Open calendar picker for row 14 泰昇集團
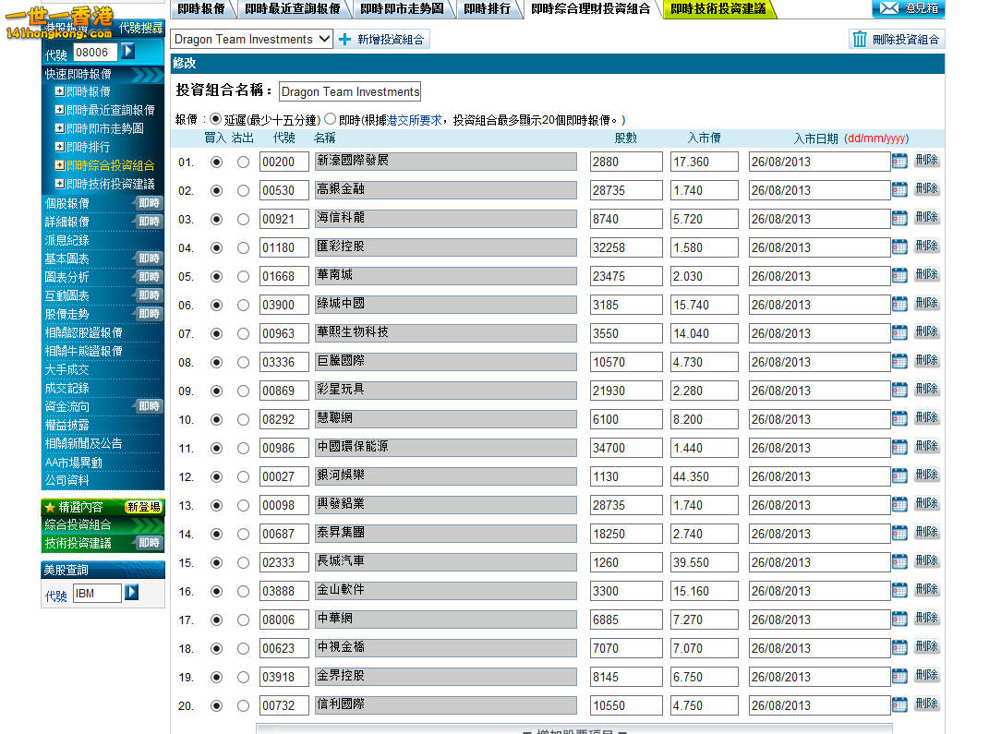Image resolution: width=1001 pixels, height=734 pixels. point(899,533)
